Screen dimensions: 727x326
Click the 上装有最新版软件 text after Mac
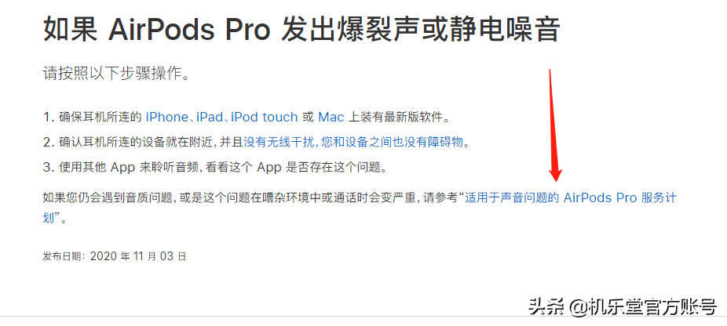[399, 118]
